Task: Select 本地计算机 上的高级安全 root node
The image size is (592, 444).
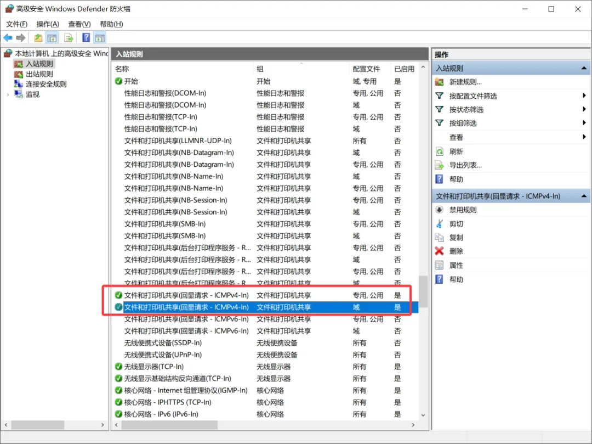Action: tap(61, 54)
